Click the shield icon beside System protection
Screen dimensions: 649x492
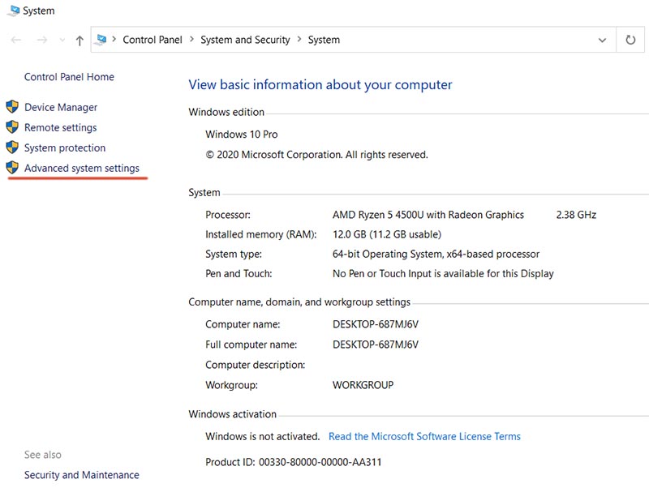(12, 148)
